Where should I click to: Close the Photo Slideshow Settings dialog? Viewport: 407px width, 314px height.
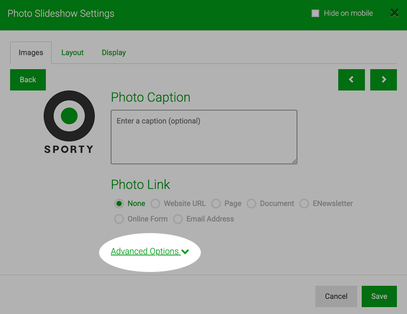point(394,13)
